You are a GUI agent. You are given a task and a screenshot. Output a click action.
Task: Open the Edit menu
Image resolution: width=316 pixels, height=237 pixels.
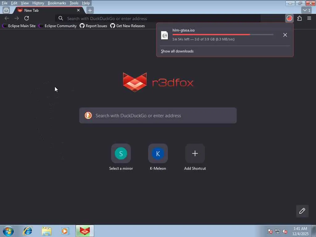click(x=14, y=3)
